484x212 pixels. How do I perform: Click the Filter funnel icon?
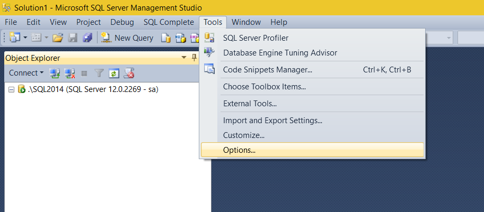[x=99, y=73]
